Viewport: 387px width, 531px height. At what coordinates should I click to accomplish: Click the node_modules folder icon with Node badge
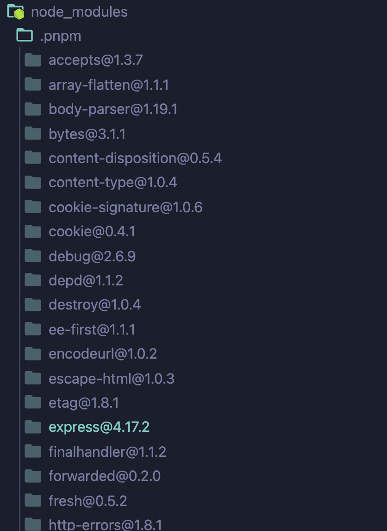[x=16, y=12]
